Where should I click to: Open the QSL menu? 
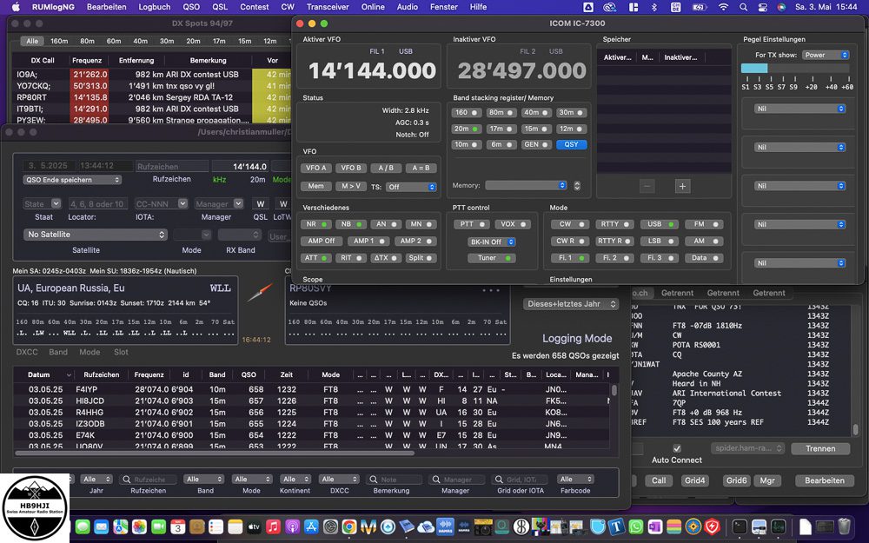[220, 7]
